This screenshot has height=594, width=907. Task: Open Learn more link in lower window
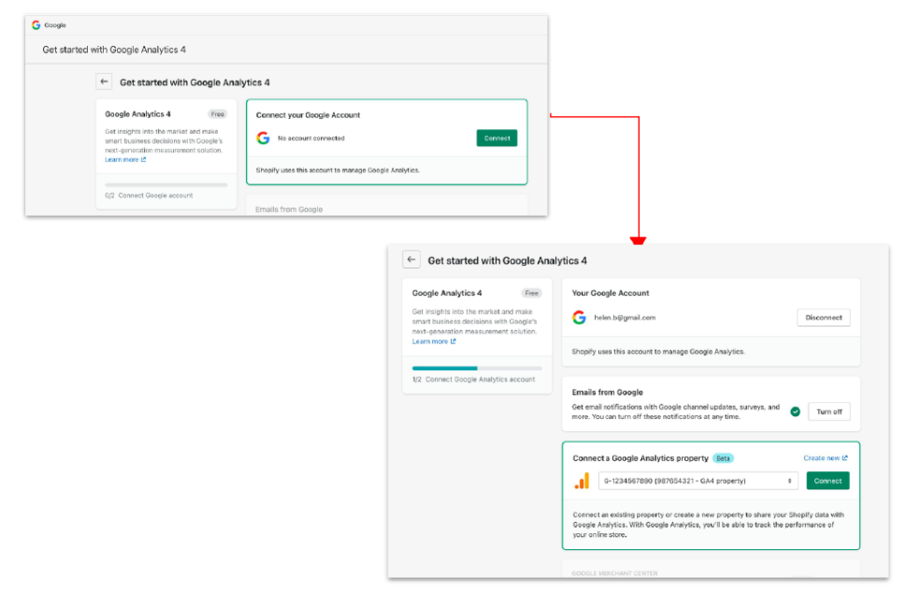(434, 341)
